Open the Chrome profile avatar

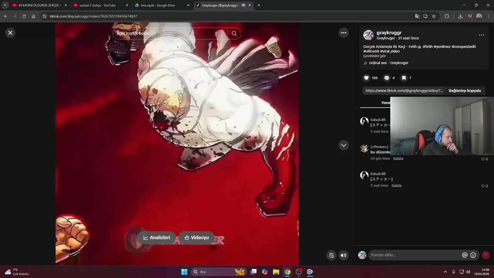(479, 16)
